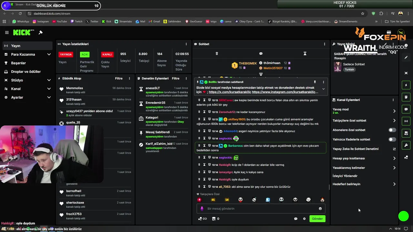This screenshot has width=413, height=232.
Task: Open the Etkinlik Akışı three-dot menu
Action: point(129,78)
